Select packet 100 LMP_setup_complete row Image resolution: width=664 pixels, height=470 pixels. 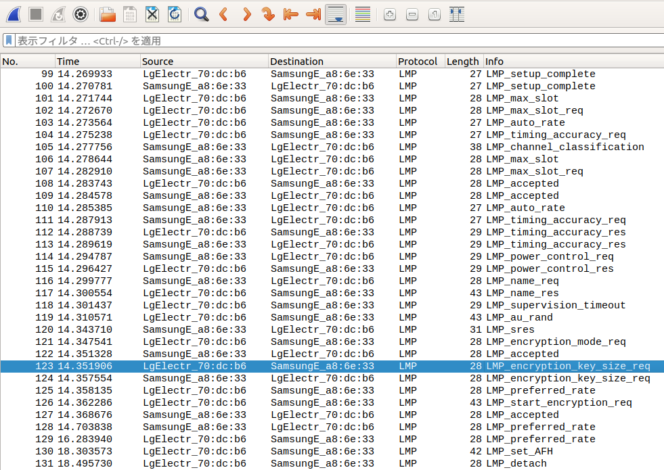pyautogui.click(x=332, y=87)
